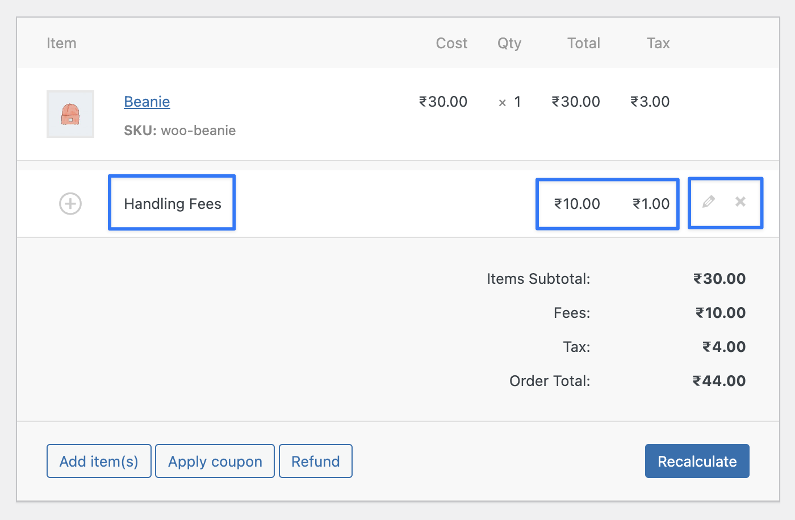Click the Add item(s) button
The width and height of the screenshot is (795, 520).
point(99,461)
